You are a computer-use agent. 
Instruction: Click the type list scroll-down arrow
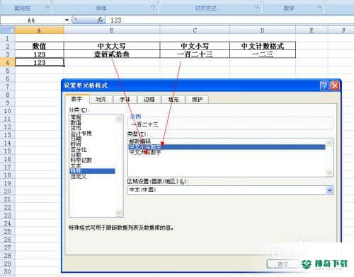point(330,173)
